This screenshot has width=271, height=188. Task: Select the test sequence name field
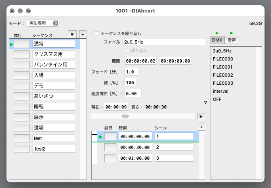pos(54,138)
